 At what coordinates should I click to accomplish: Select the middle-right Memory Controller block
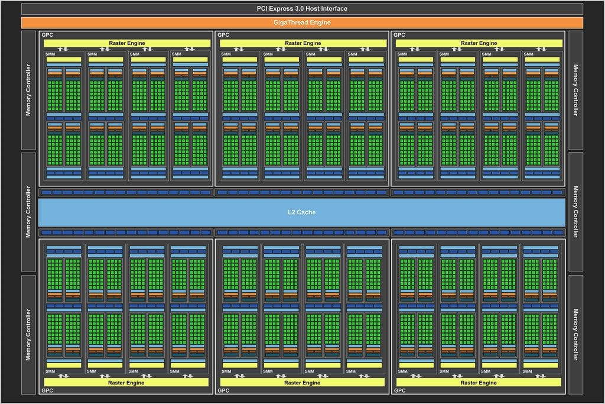pos(576,212)
